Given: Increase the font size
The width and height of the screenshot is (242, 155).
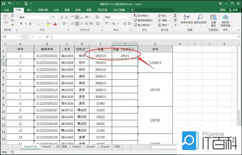Looking at the screenshot, I should [x=62, y=17].
